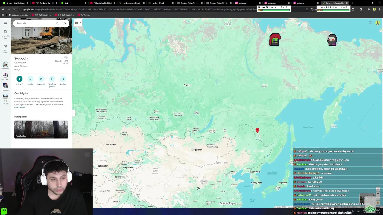
Task: Click the Bulutlu weather info in place panel
Action: [x=62, y=61]
